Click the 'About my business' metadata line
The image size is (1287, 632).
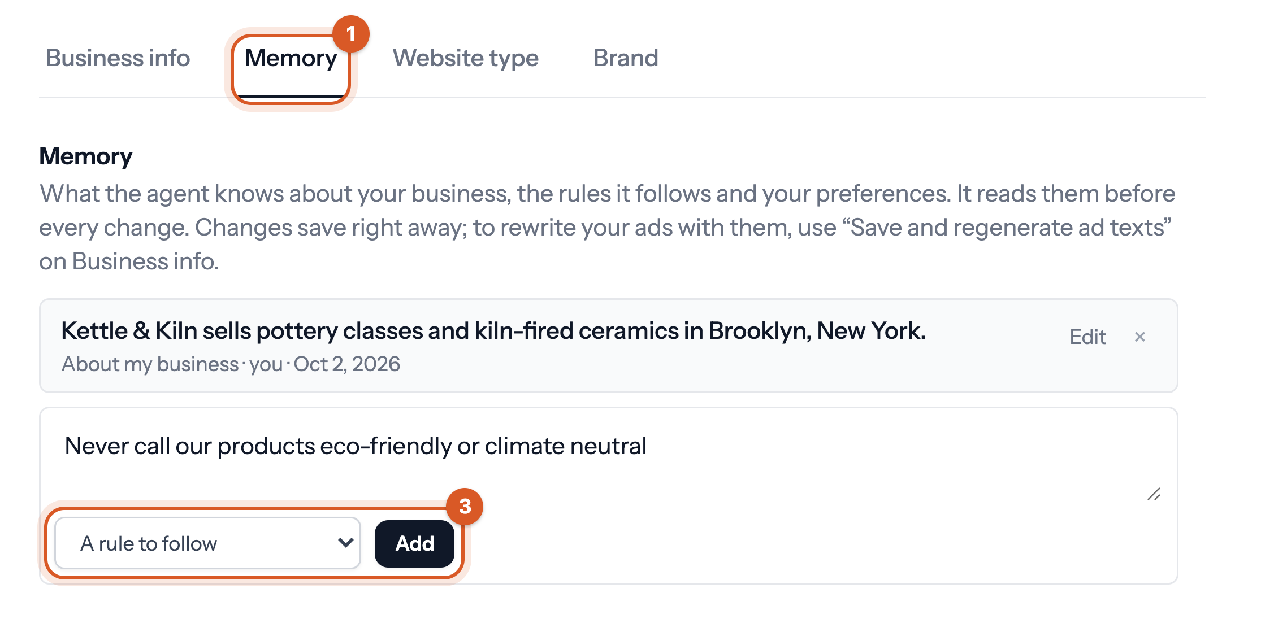pyautogui.click(x=231, y=364)
